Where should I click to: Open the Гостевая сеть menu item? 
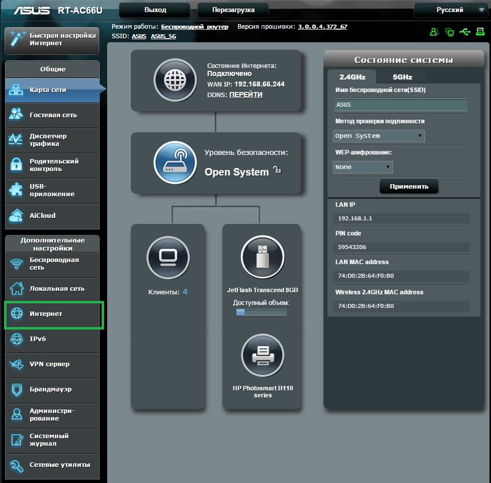52,115
